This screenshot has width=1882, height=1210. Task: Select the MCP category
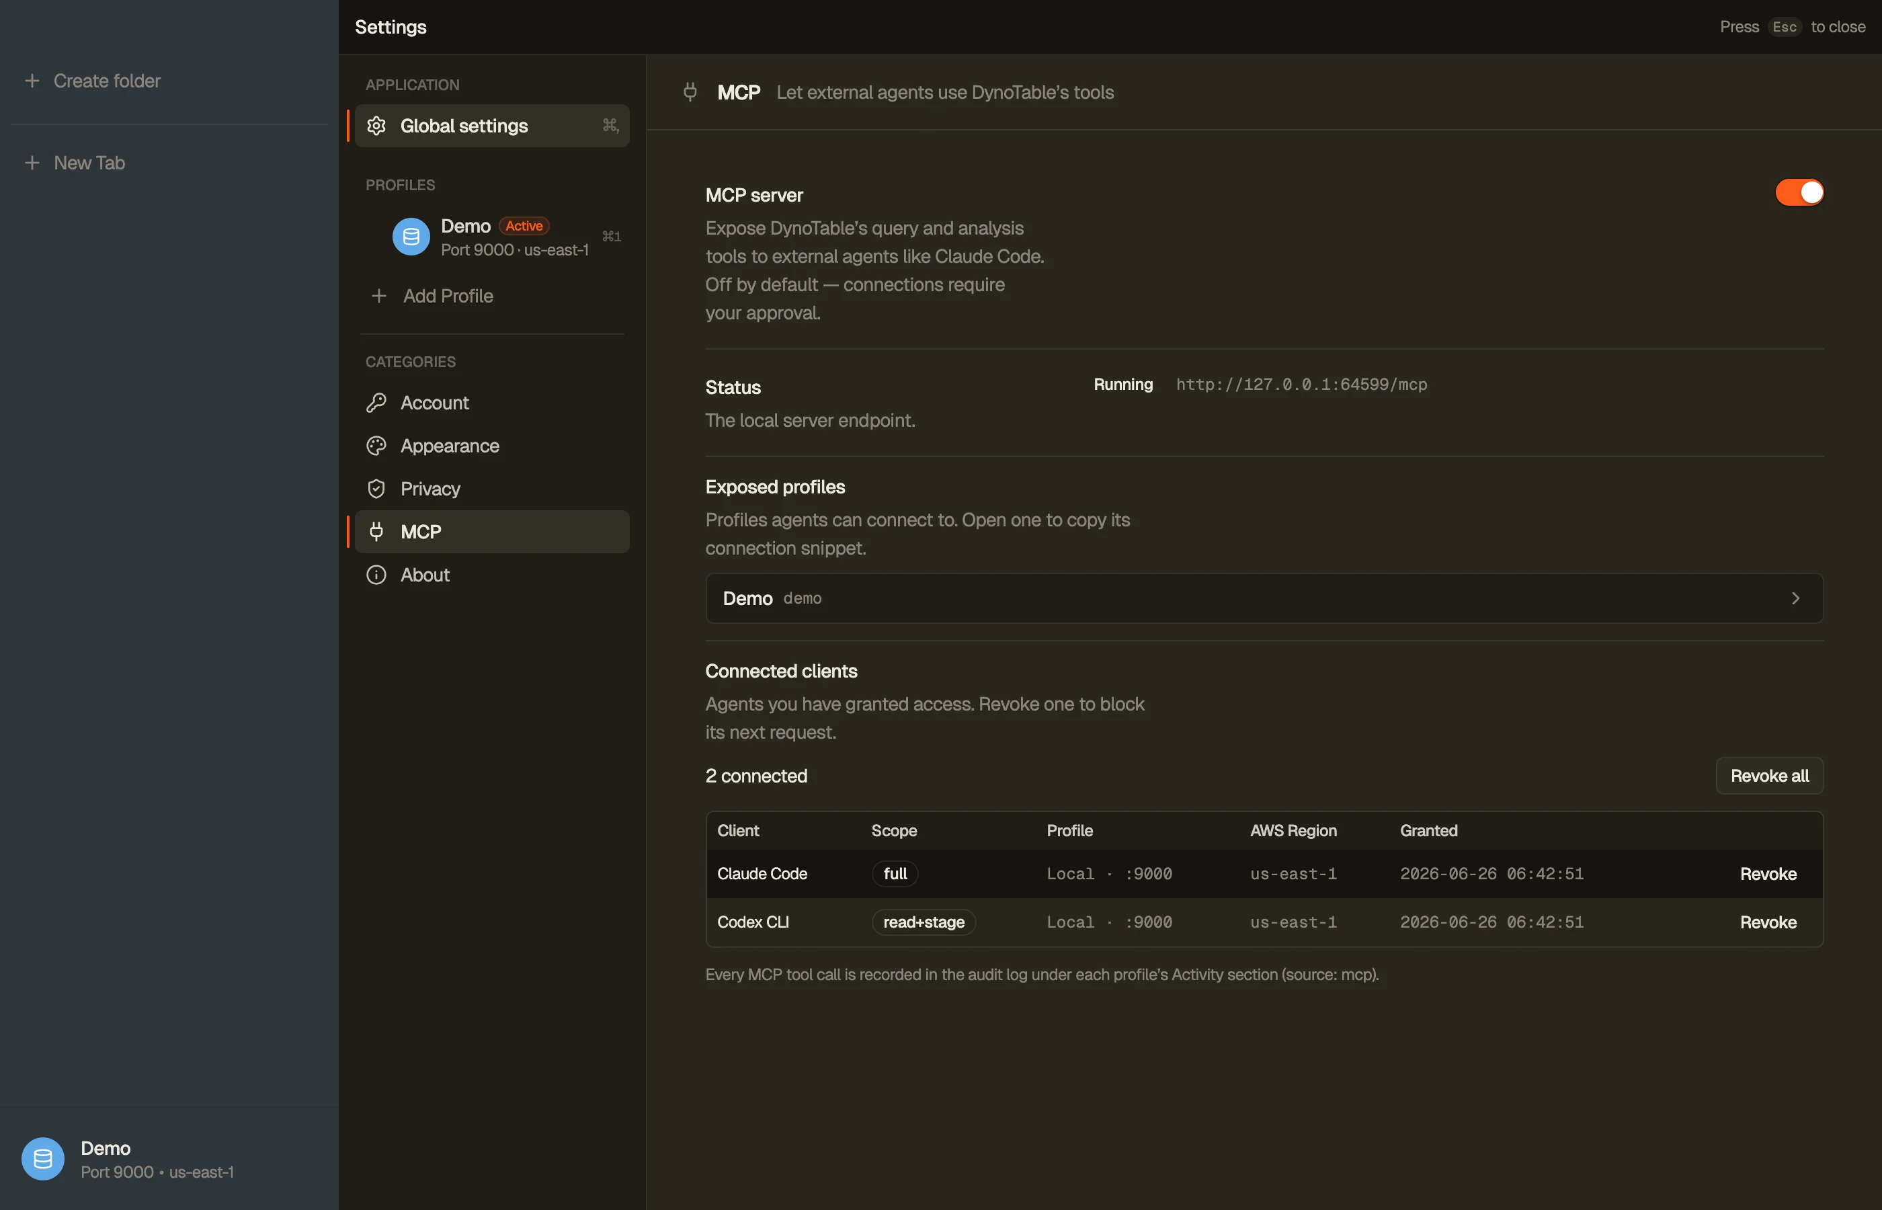[x=492, y=532]
